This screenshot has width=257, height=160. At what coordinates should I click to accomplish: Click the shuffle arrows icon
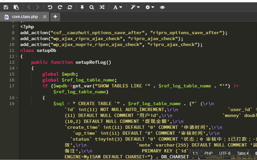click(x=102, y=7)
